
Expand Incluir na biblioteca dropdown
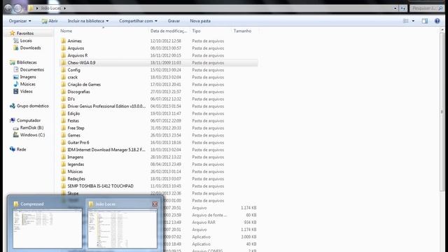point(88,21)
